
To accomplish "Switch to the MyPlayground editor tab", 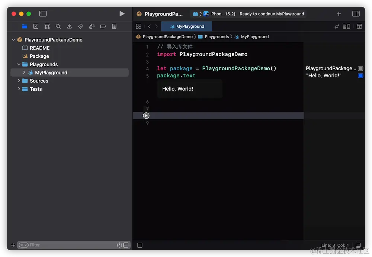I will [x=186, y=26].
